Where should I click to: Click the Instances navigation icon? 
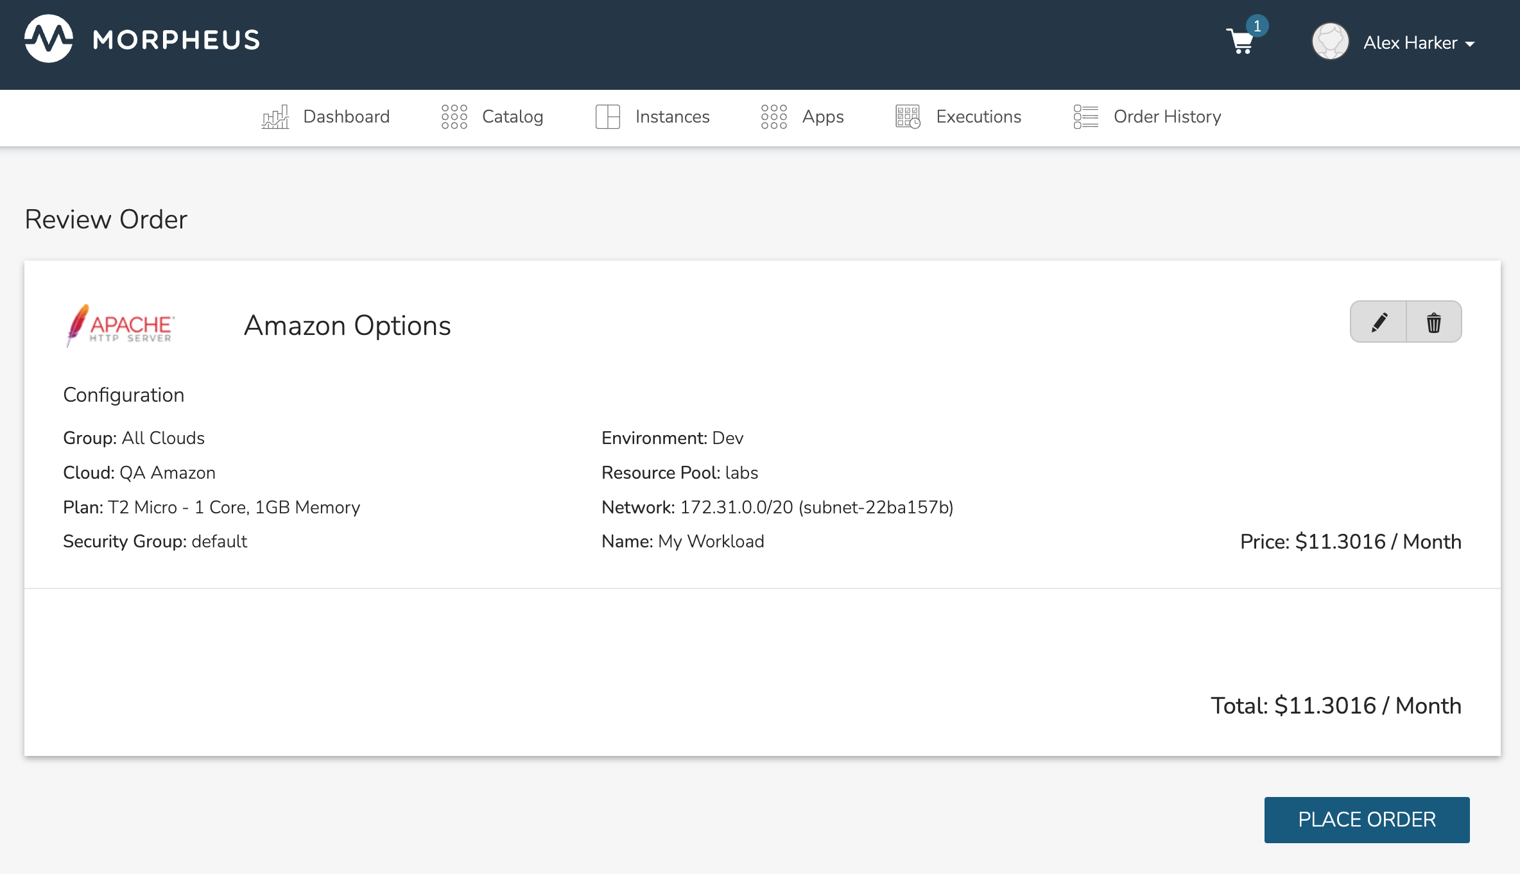[x=608, y=117]
